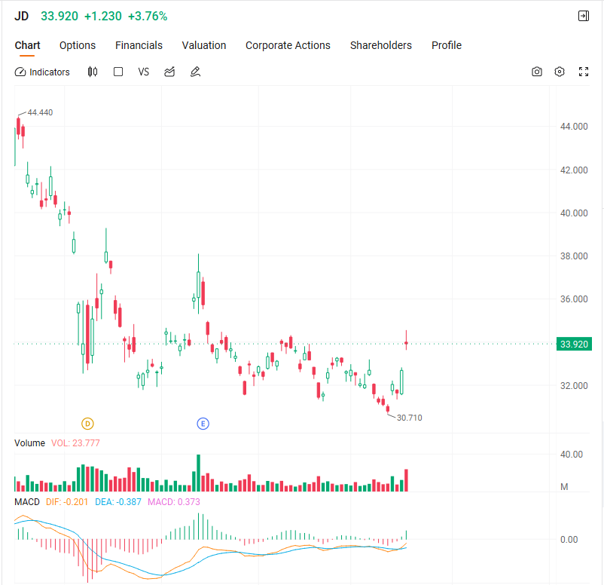Open the Financials tab
This screenshot has width=604, height=585.
pyautogui.click(x=139, y=45)
